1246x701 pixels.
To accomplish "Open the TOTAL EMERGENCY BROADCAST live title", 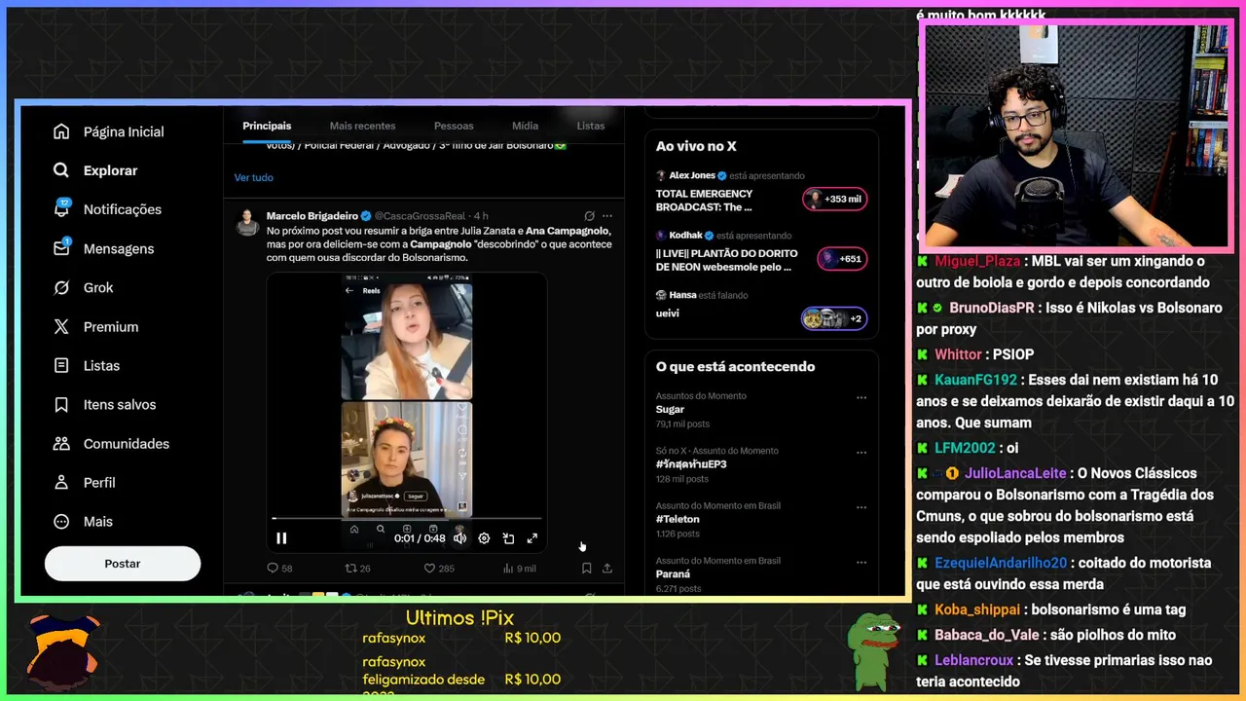I will coord(704,201).
